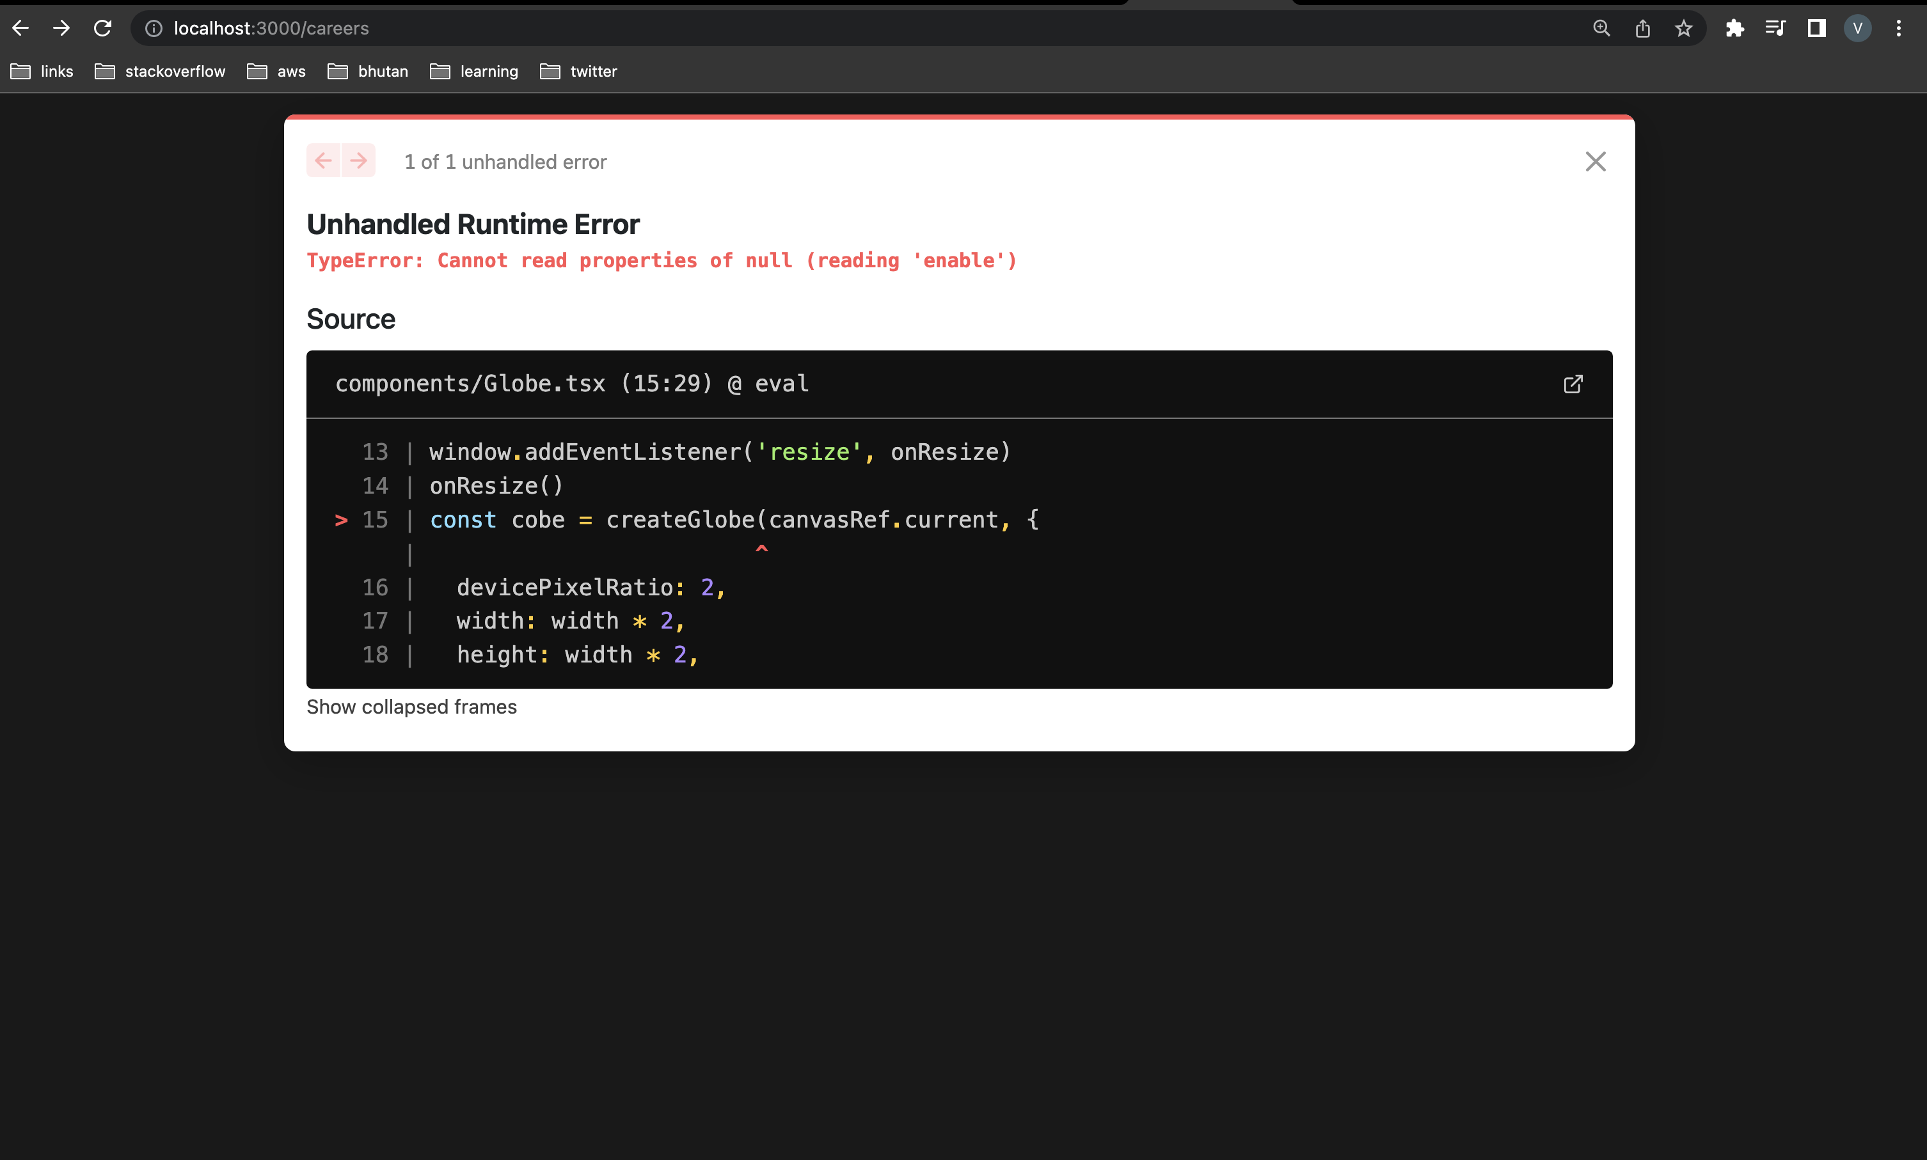This screenshot has width=1927, height=1160.
Task: Click the share icon in the toolbar
Action: pos(1642,28)
